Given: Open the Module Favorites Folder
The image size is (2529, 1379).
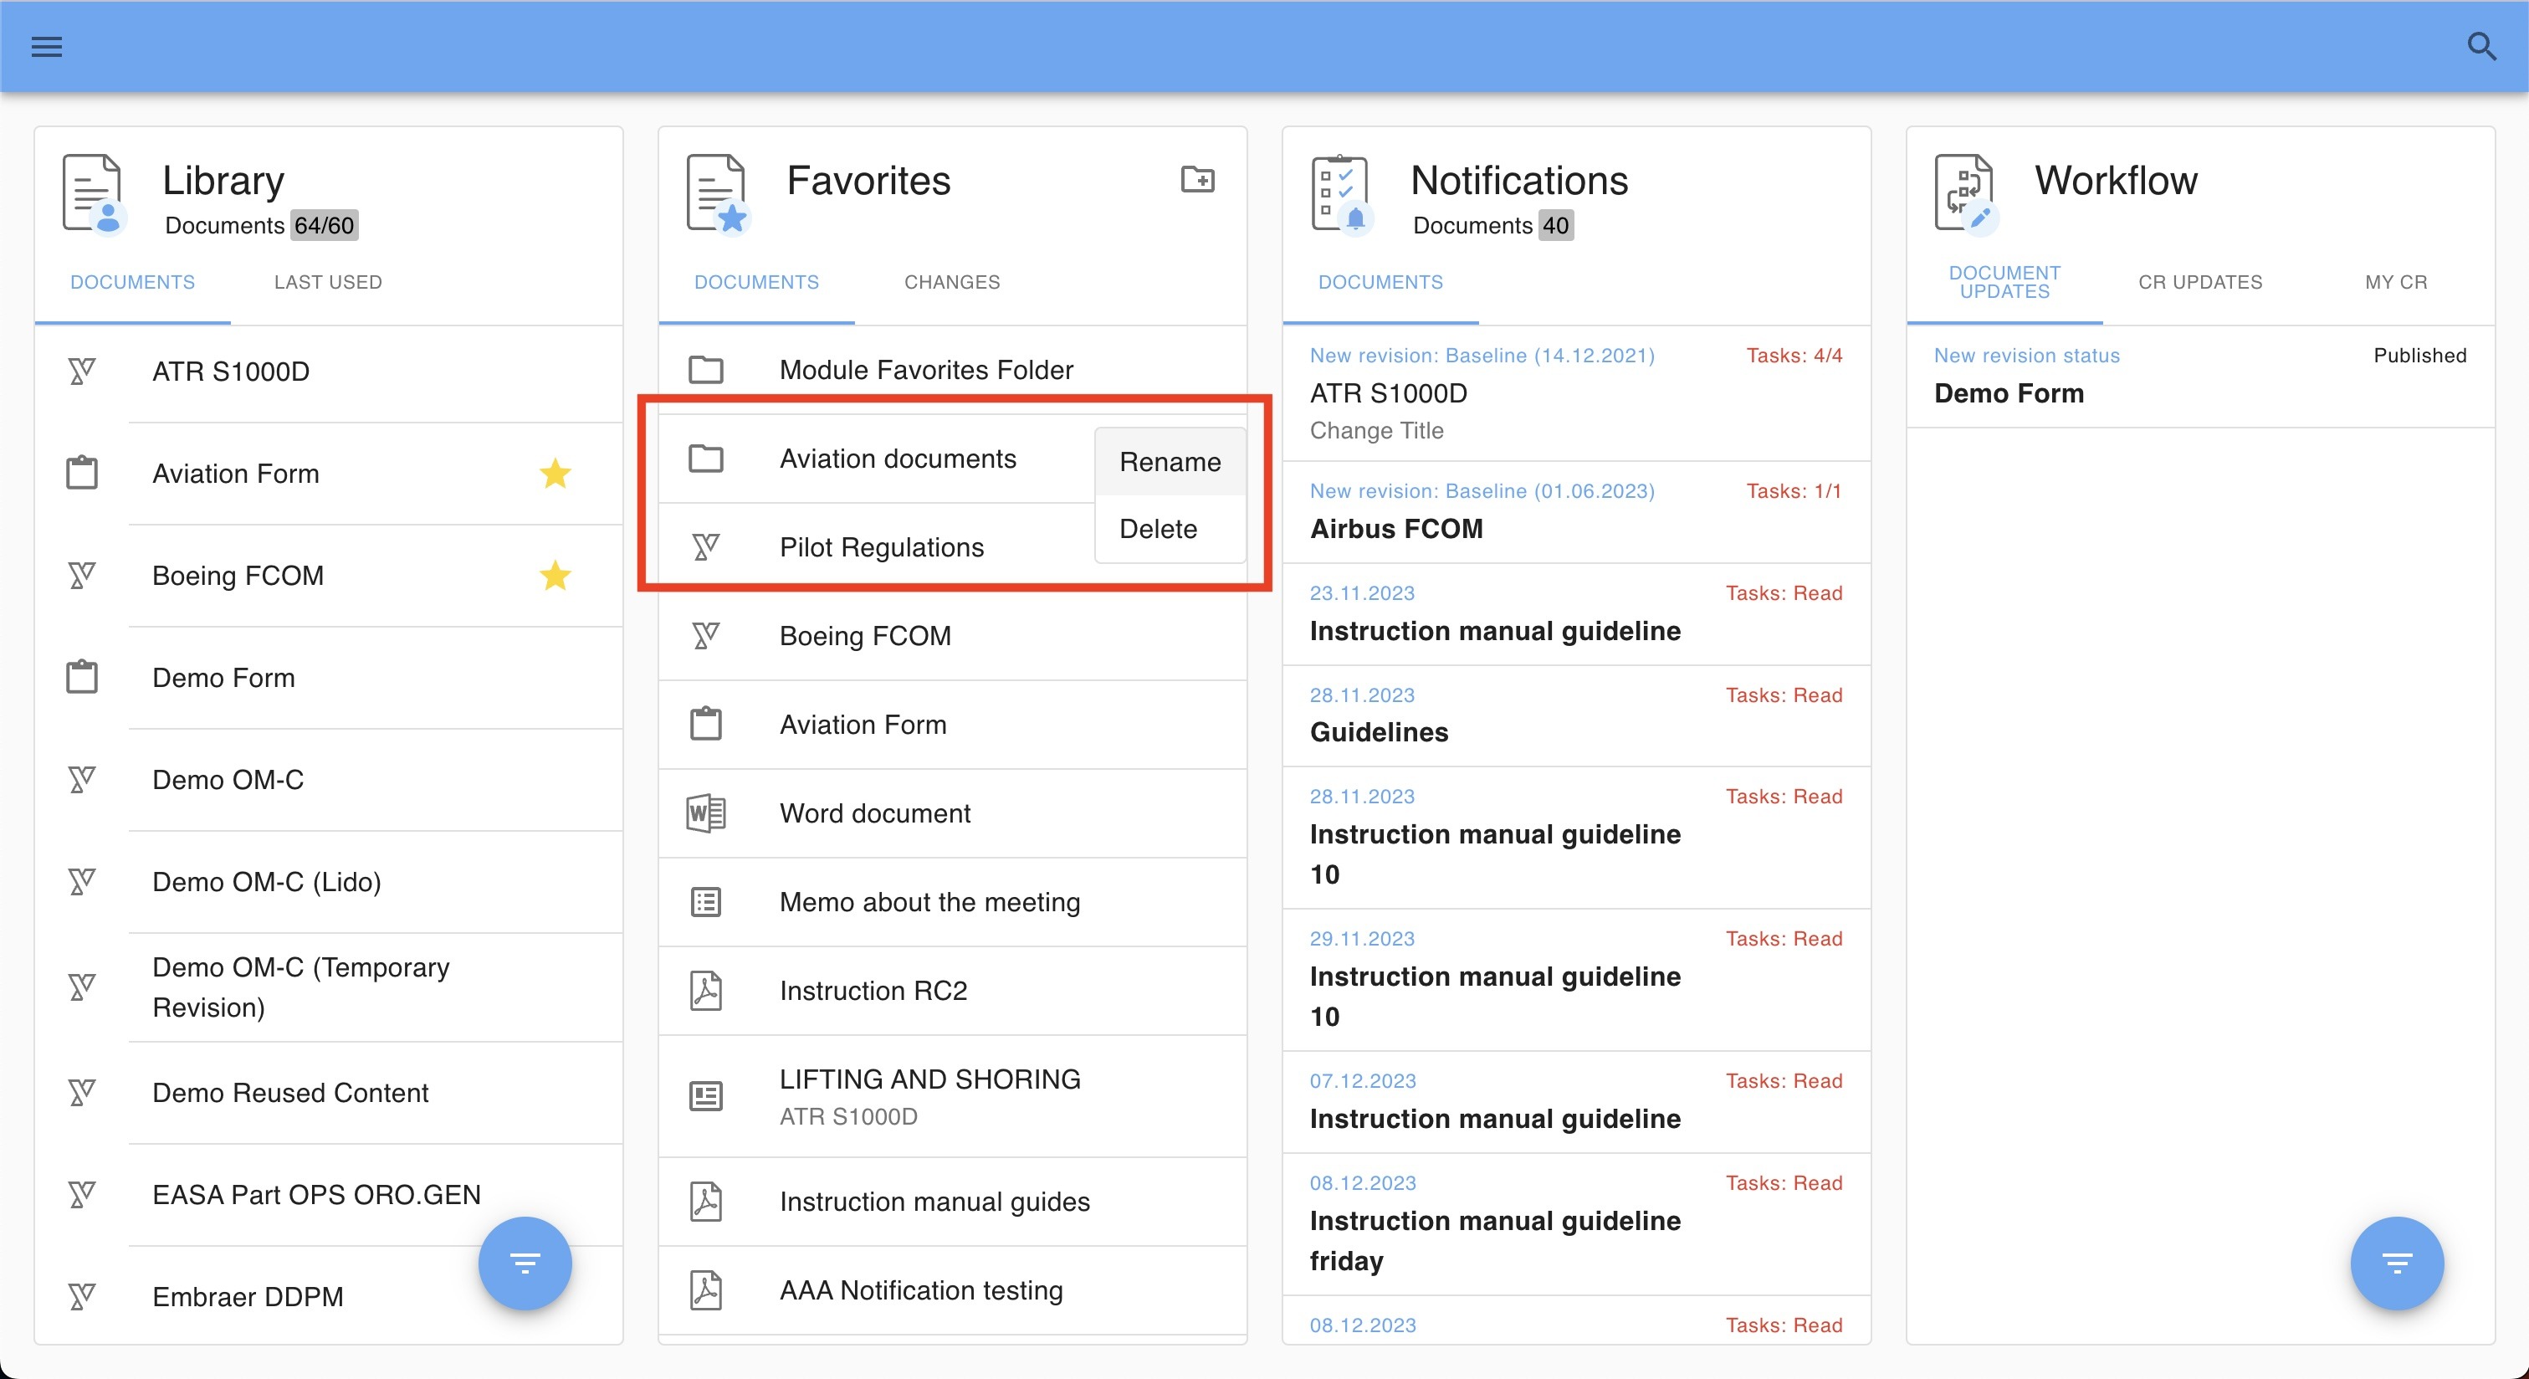Looking at the screenshot, I should point(924,371).
